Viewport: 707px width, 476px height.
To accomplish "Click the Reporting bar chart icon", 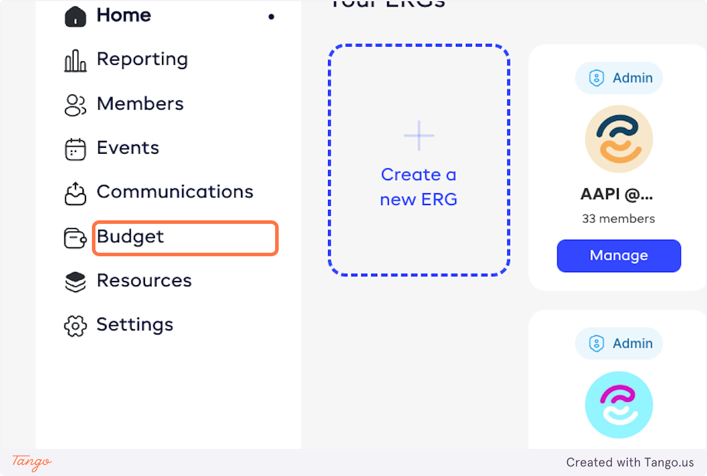I will (75, 60).
